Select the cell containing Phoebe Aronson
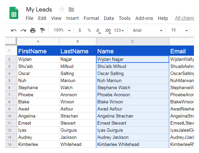 point(132,95)
